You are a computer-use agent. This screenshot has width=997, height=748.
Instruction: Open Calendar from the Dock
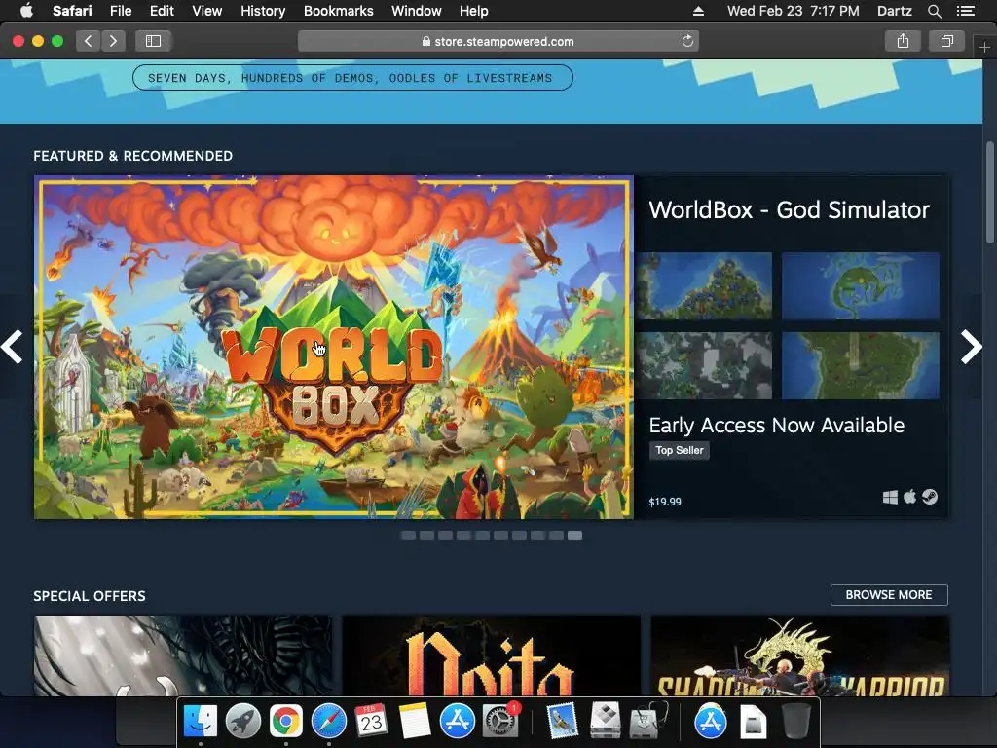[x=371, y=722]
